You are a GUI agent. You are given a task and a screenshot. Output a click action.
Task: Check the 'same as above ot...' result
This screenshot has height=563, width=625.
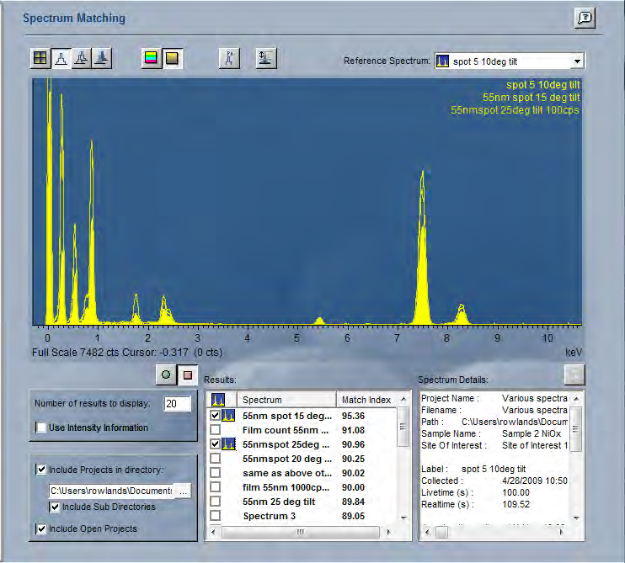click(216, 473)
